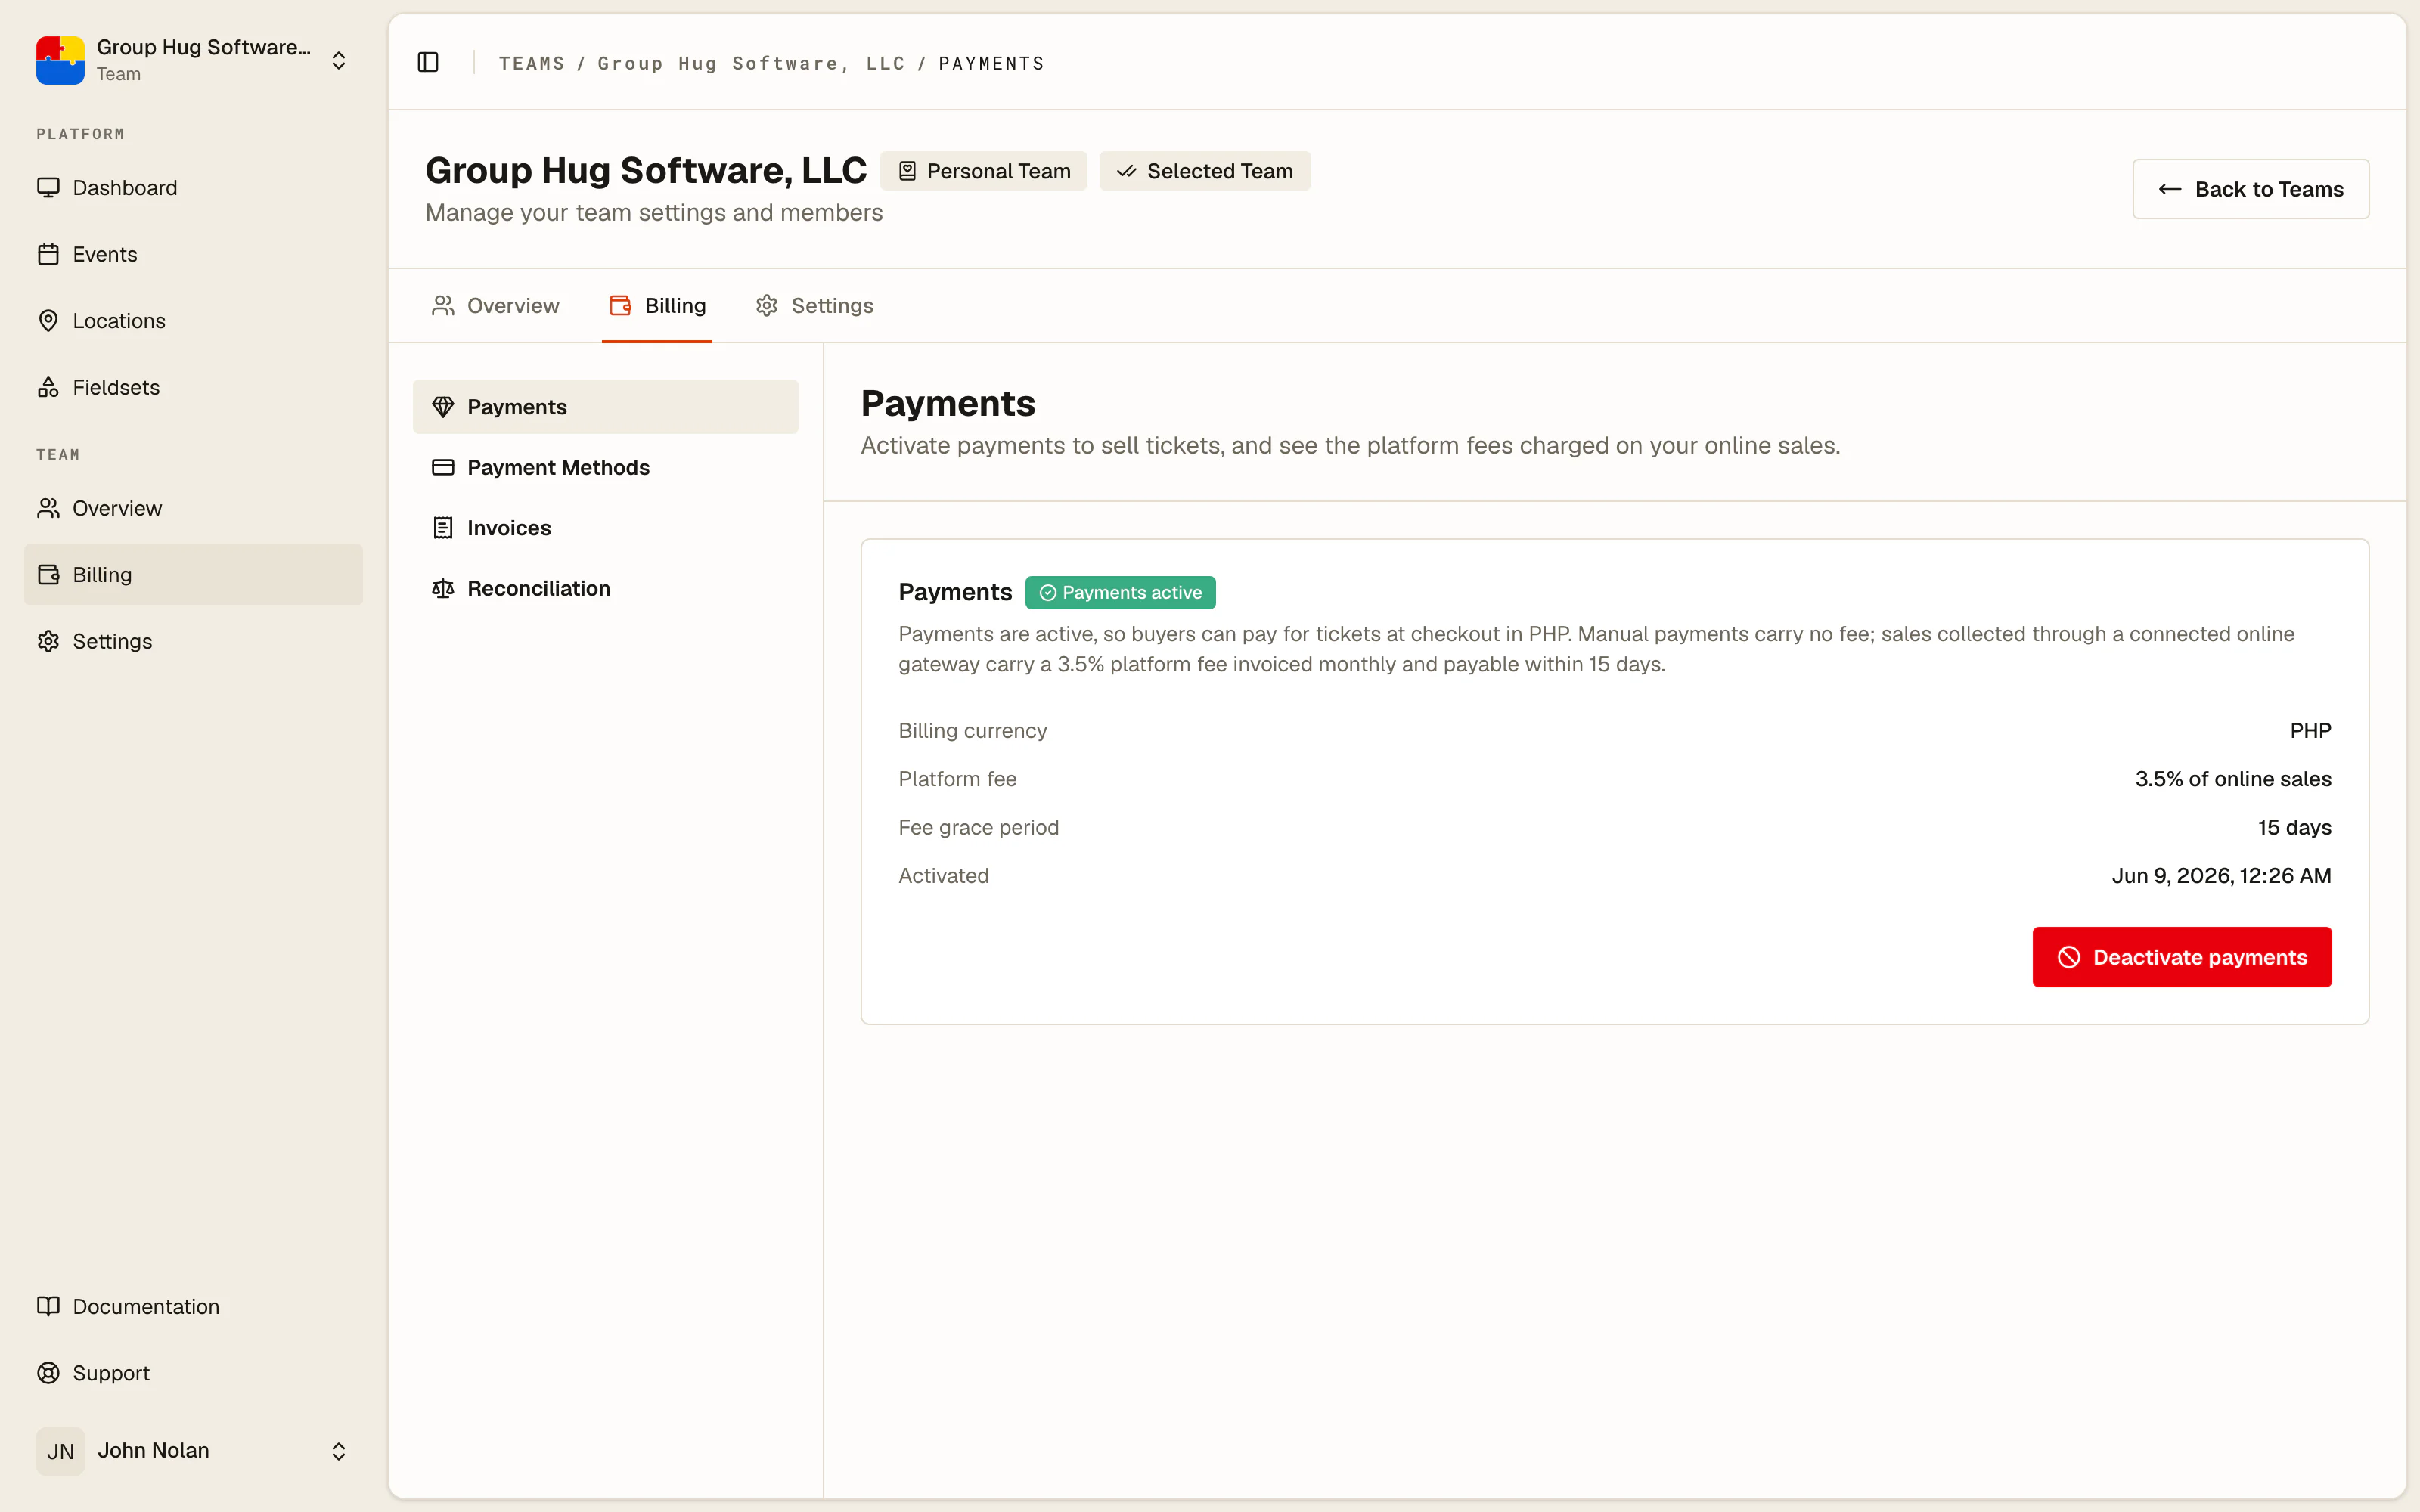Click the back arrow icon on Back to Teams
2420x1512 pixels.
(2169, 189)
